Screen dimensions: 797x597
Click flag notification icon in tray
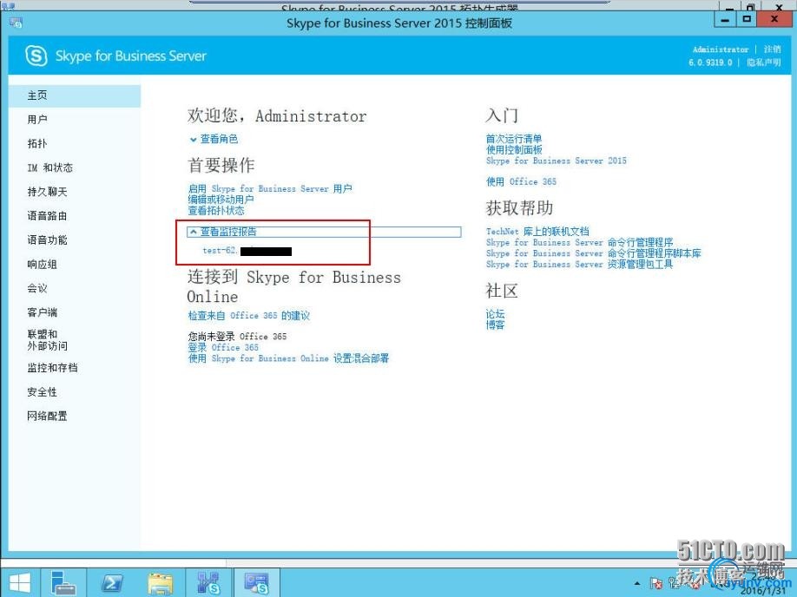[656, 583]
